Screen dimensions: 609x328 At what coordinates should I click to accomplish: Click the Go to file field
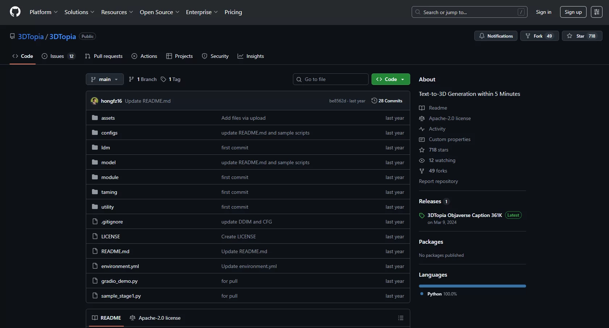click(330, 79)
